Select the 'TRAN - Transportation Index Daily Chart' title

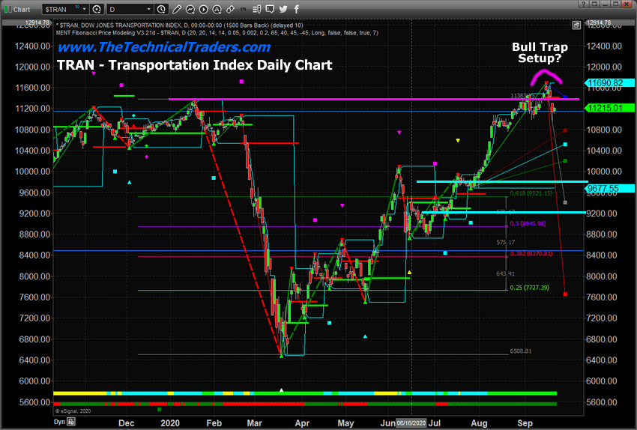(x=194, y=65)
